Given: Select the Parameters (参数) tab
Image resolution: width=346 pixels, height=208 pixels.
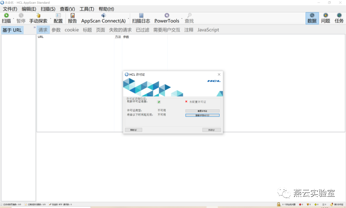Looking at the screenshot, I should point(56,30).
